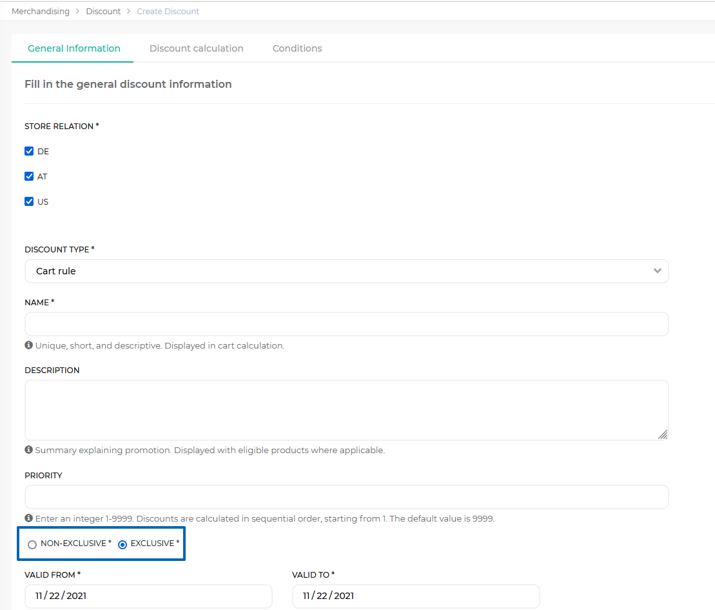
Task: Switch to the Discount calculation tab
Action: click(x=197, y=48)
